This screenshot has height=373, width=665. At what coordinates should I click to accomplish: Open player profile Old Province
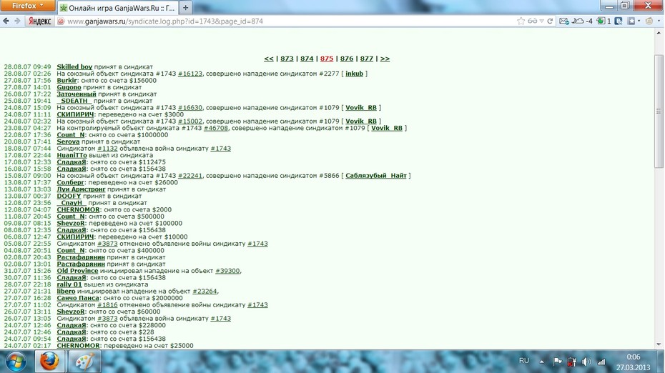click(x=77, y=271)
